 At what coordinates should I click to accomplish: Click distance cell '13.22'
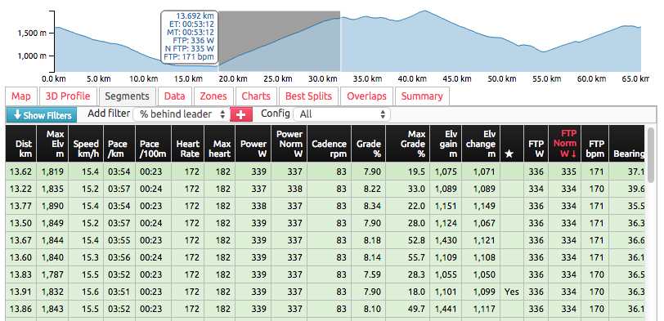[21, 189]
